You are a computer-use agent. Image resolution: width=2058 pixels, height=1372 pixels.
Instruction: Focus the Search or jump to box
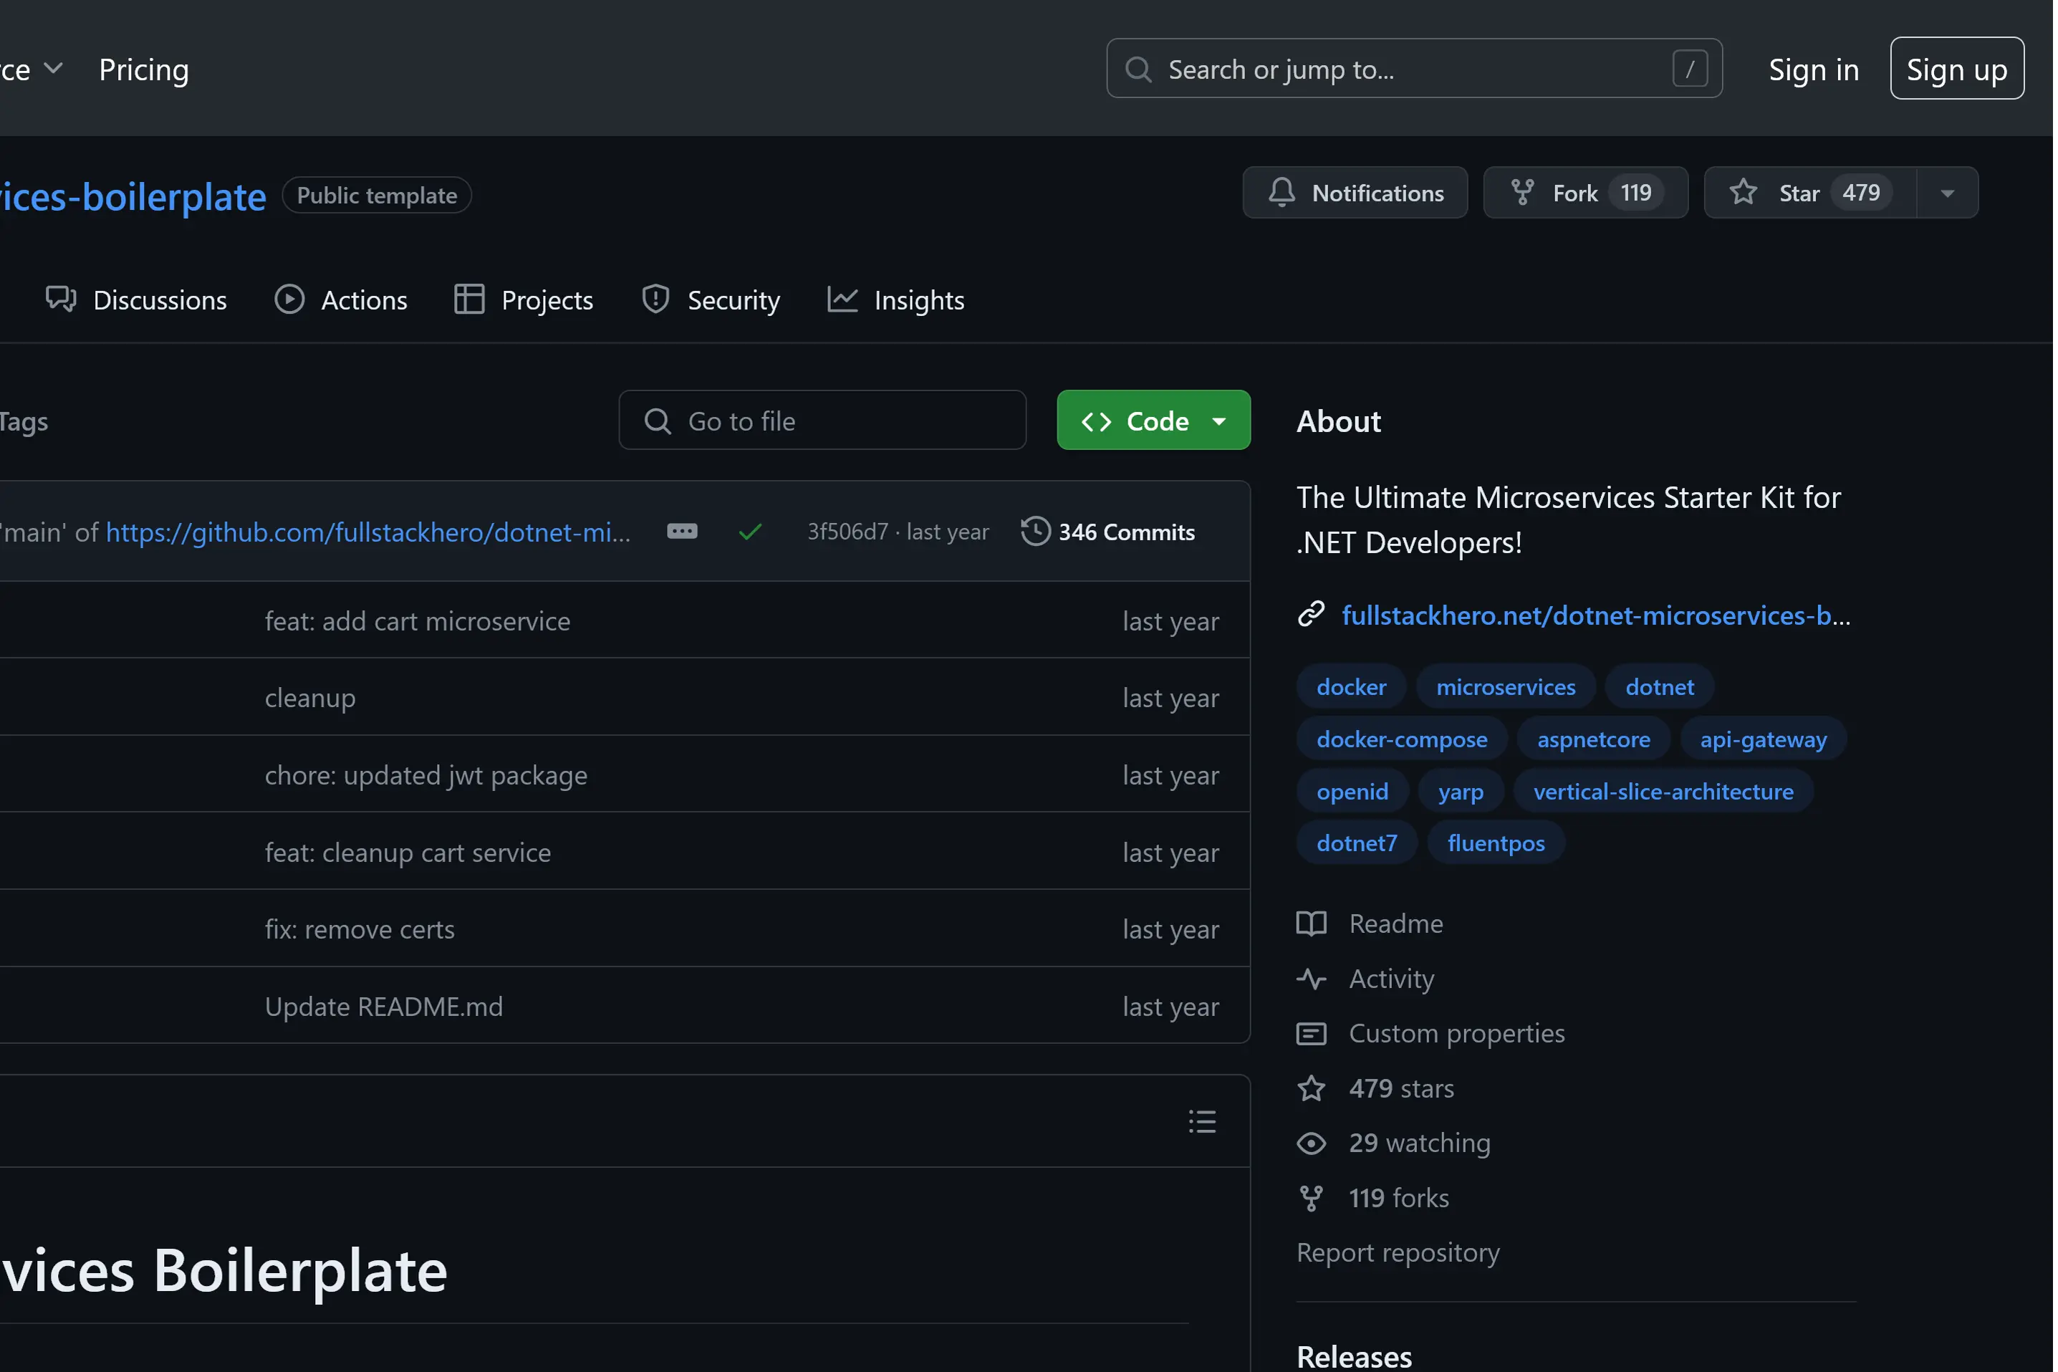(1413, 69)
